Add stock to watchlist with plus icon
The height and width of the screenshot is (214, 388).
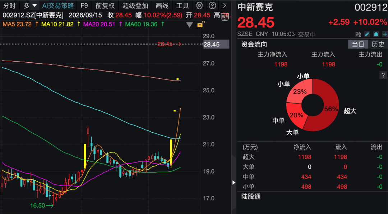385,34
